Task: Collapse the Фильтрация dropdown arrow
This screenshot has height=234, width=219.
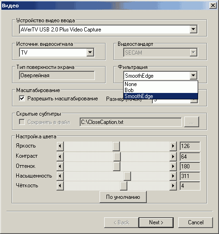Action: coord(193,75)
